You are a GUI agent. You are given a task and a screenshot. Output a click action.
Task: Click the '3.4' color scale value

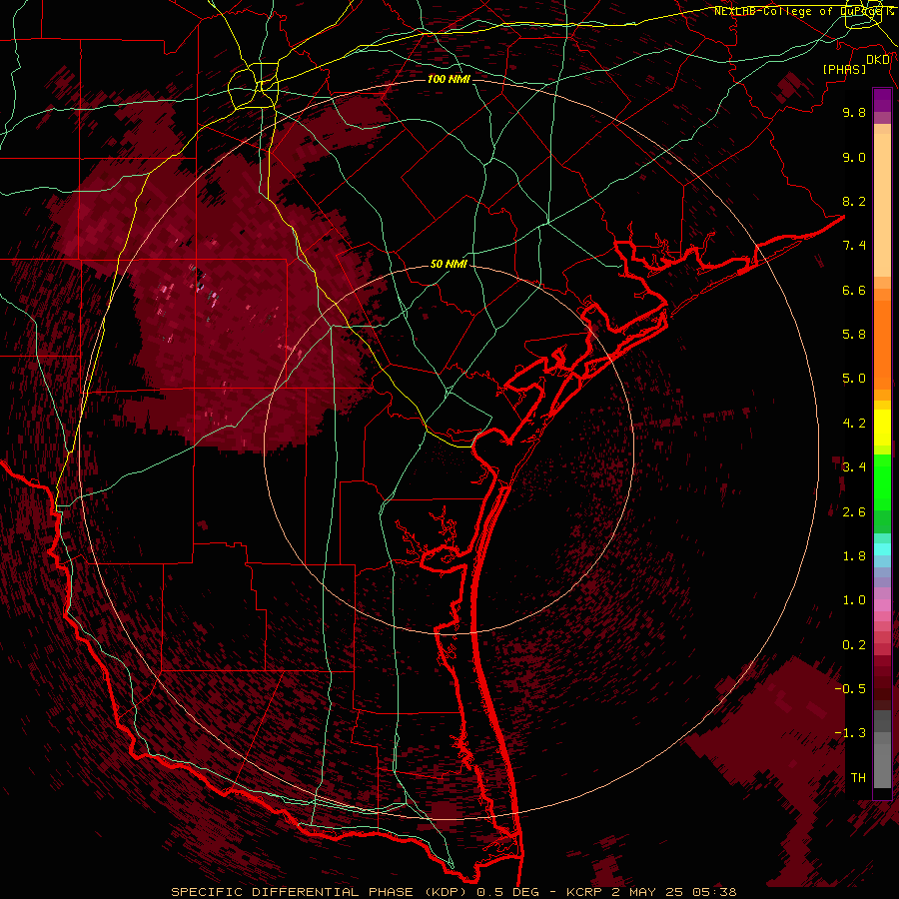click(x=854, y=467)
